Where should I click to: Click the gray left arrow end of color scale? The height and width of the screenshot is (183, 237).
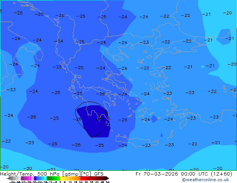9,178
